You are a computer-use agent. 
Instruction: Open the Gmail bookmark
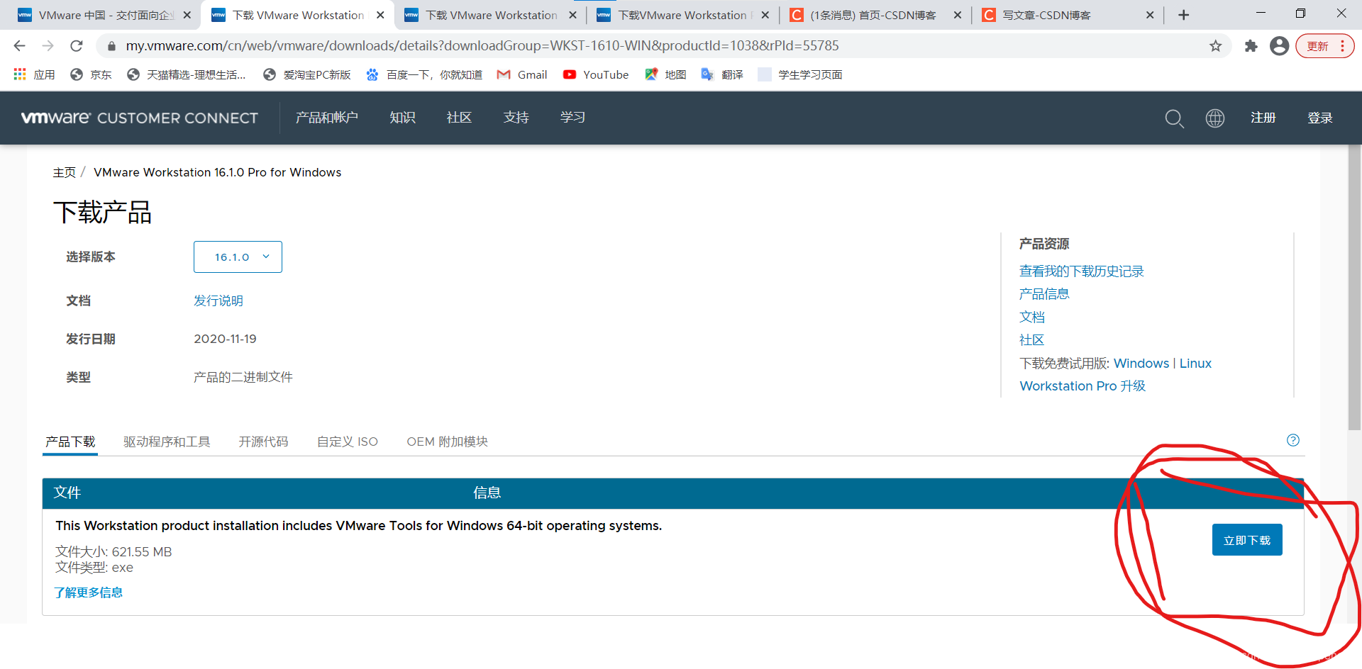[522, 74]
